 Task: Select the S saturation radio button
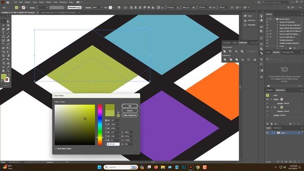coord(106,124)
